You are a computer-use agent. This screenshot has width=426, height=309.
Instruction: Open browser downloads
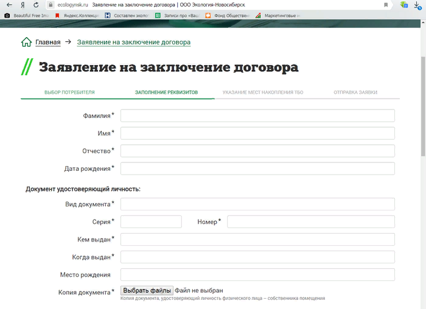417,5
